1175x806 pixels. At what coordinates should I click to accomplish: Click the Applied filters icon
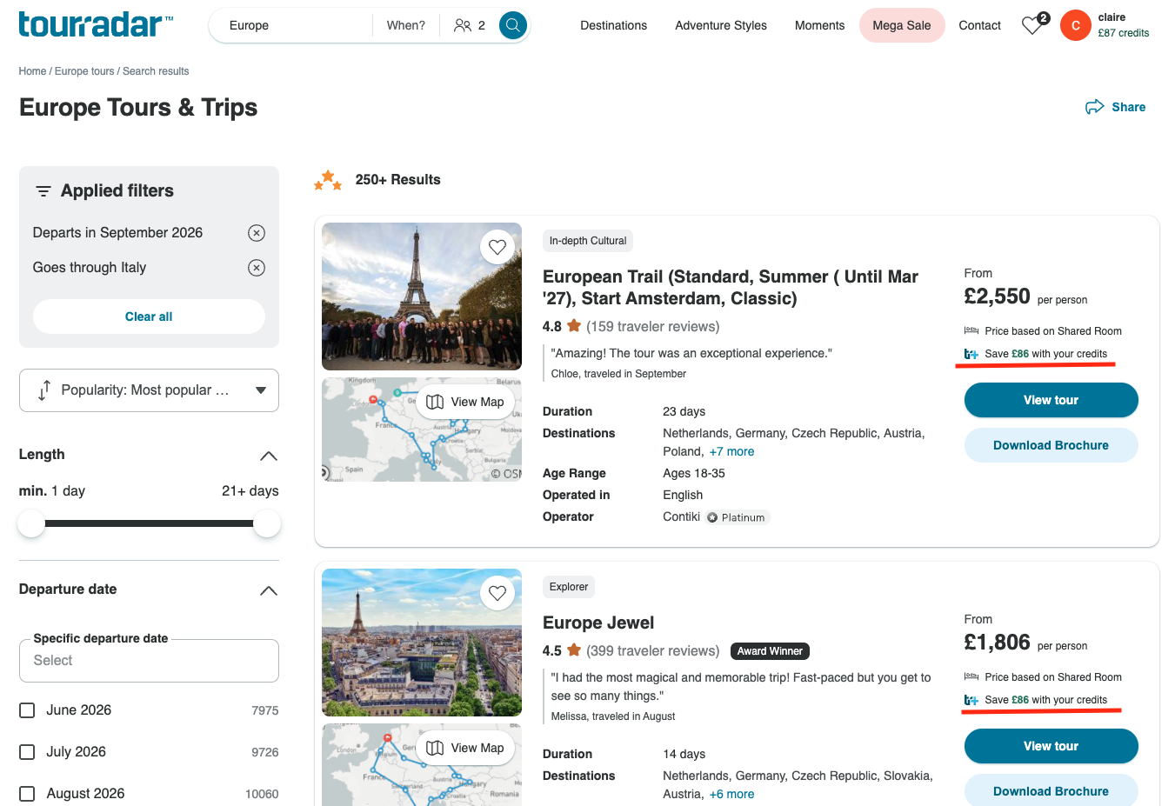[x=43, y=191]
